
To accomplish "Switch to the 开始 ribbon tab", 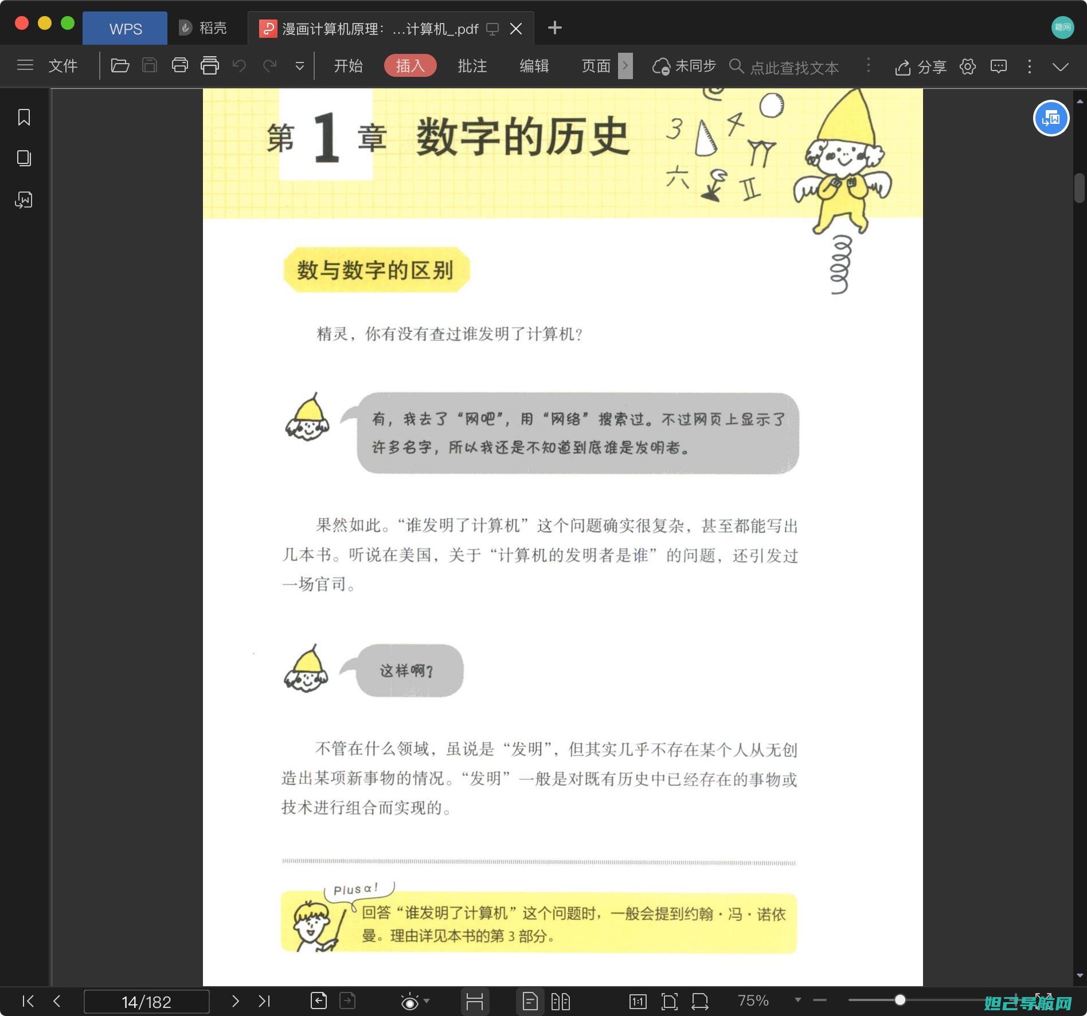I will pos(349,66).
